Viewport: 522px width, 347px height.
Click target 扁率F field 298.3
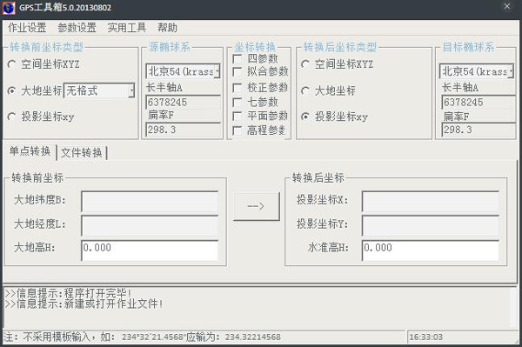(478, 130)
